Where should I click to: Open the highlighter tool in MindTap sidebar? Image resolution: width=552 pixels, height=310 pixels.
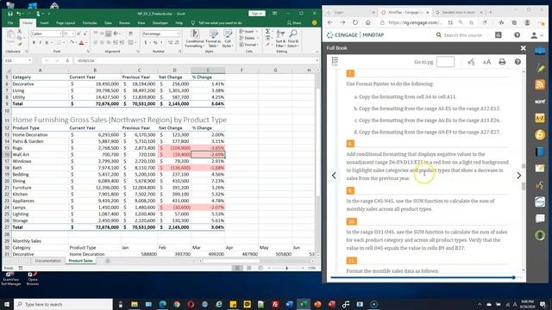pyautogui.click(x=540, y=68)
